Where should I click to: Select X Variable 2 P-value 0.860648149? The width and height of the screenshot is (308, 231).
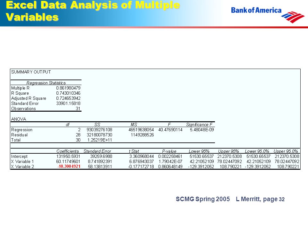(170, 167)
